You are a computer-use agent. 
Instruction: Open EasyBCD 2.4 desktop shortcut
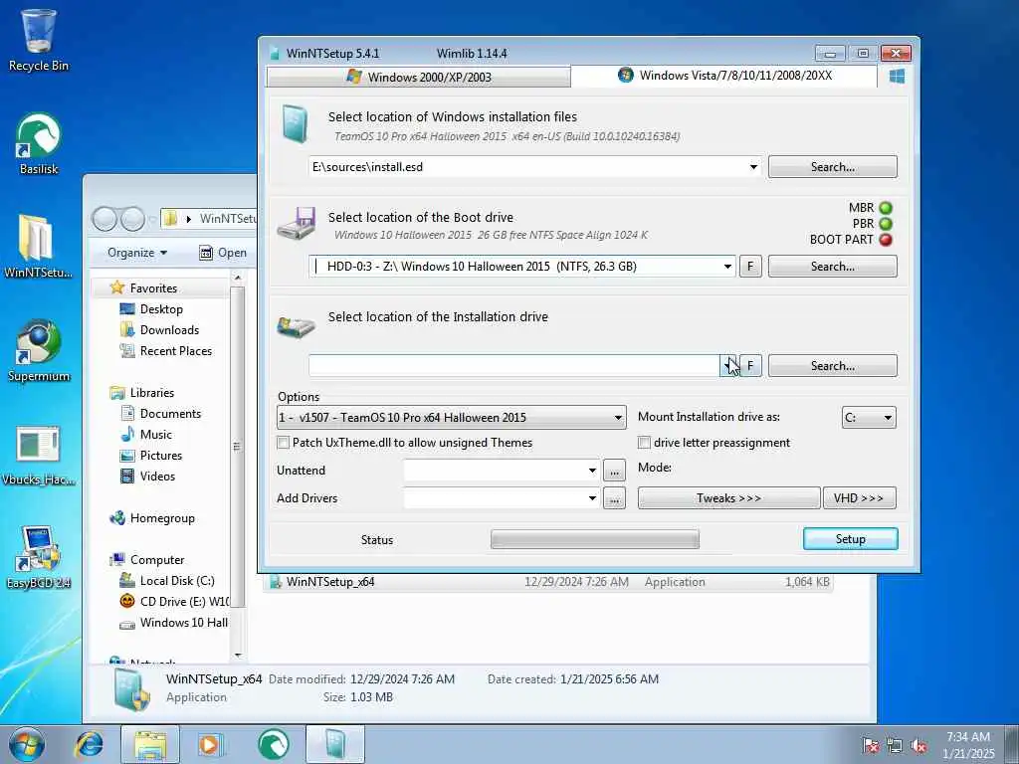coord(39,557)
